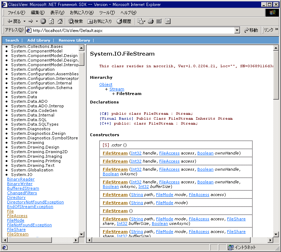Select the System.IO namespace entry

tap(22, 175)
